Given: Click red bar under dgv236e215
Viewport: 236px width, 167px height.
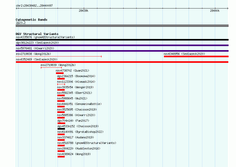Looking at the screenshot, I should 61,79.
